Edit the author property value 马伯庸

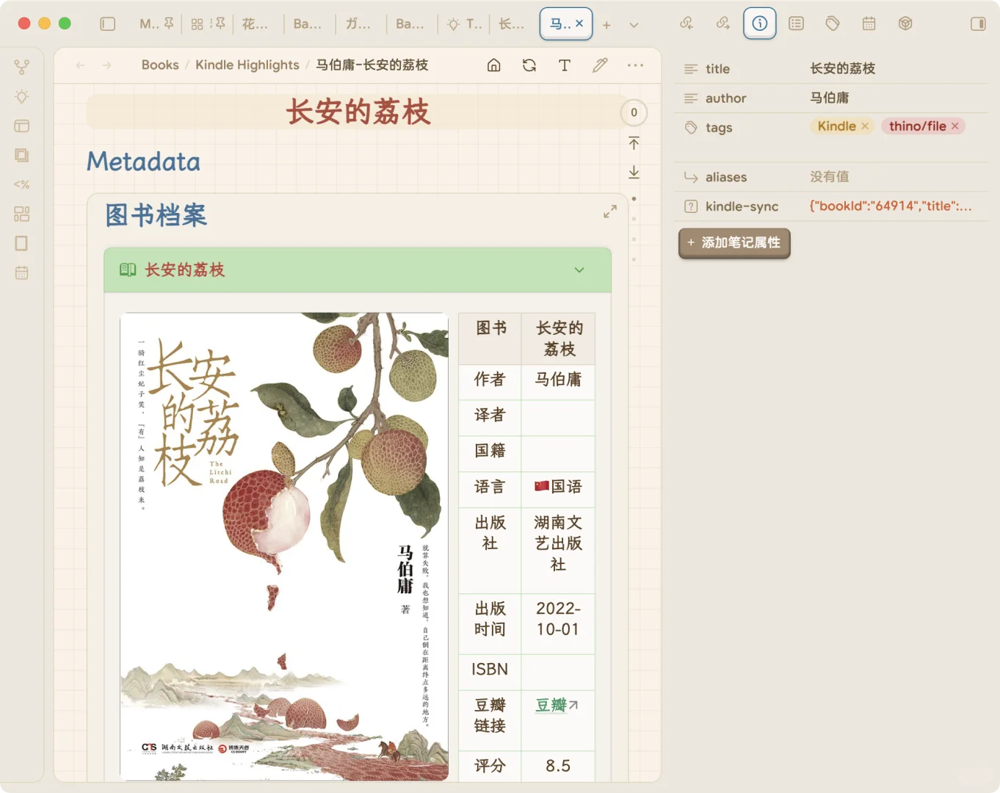830,98
